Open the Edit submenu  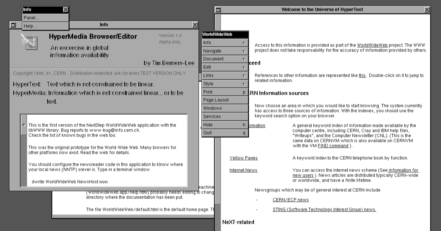[x=225, y=67]
